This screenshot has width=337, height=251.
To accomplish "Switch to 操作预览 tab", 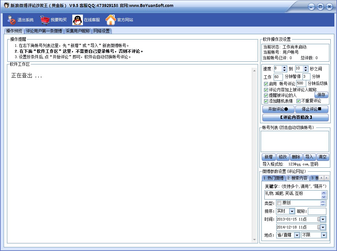I will click(14, 31).
